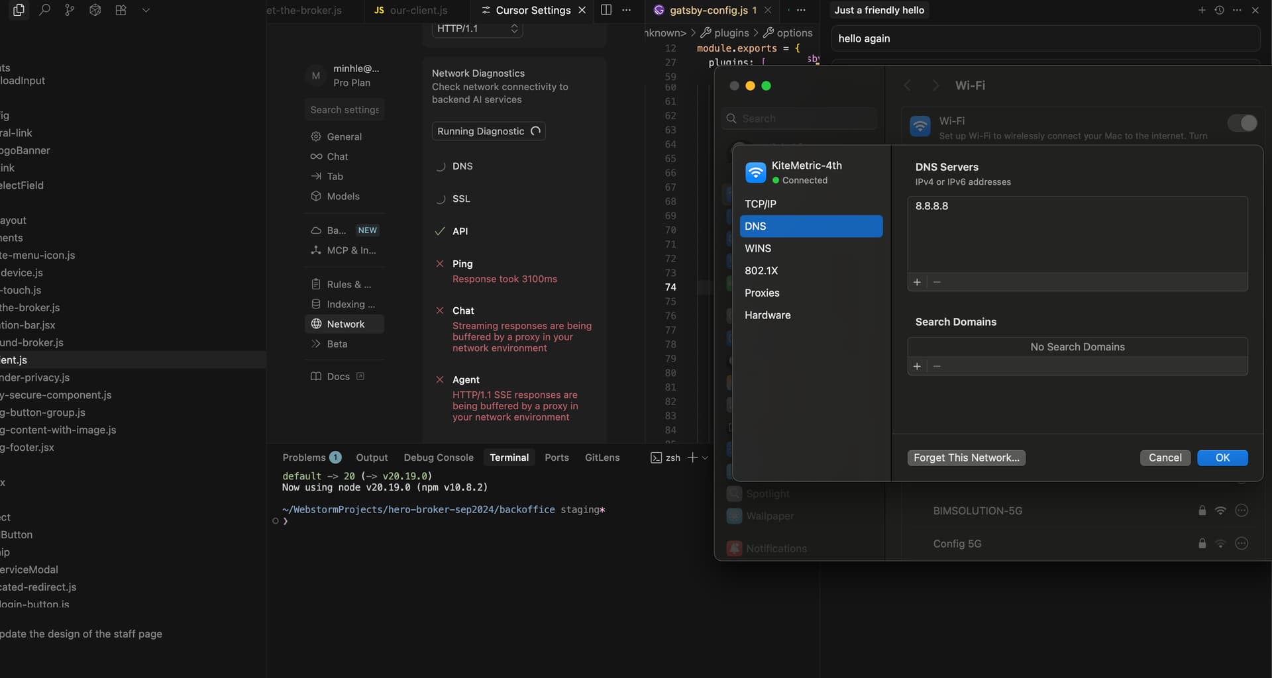
Task: Open details for BIMSOLUTION-5G network
Action: click(1242, 510)
